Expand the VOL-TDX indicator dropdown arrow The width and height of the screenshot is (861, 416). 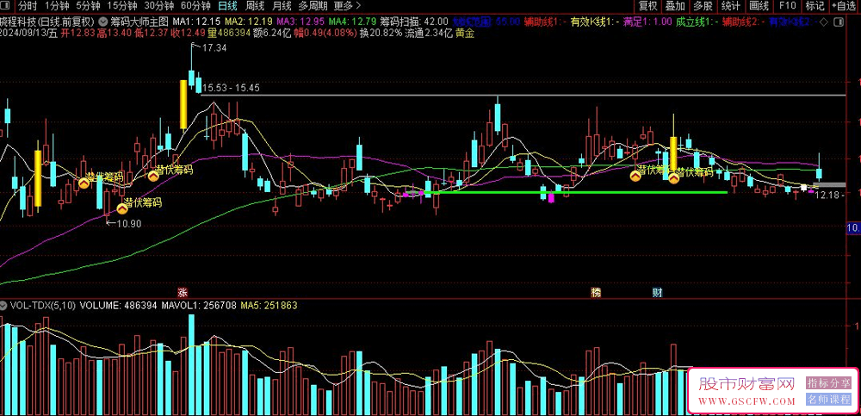3,305
